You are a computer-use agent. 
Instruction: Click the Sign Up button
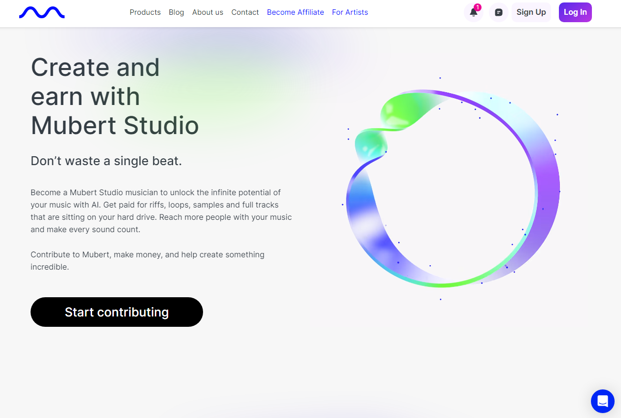click(x=531, y=12)
